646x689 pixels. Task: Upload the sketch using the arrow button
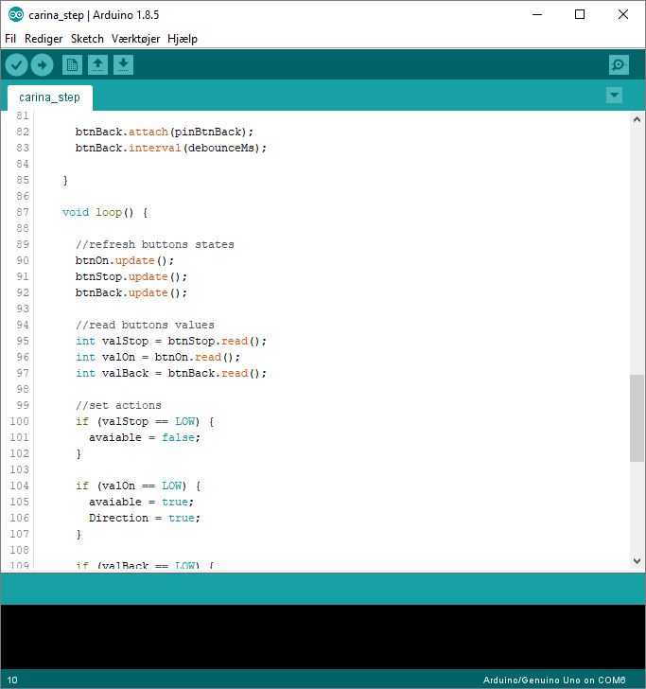pos(43,65)
